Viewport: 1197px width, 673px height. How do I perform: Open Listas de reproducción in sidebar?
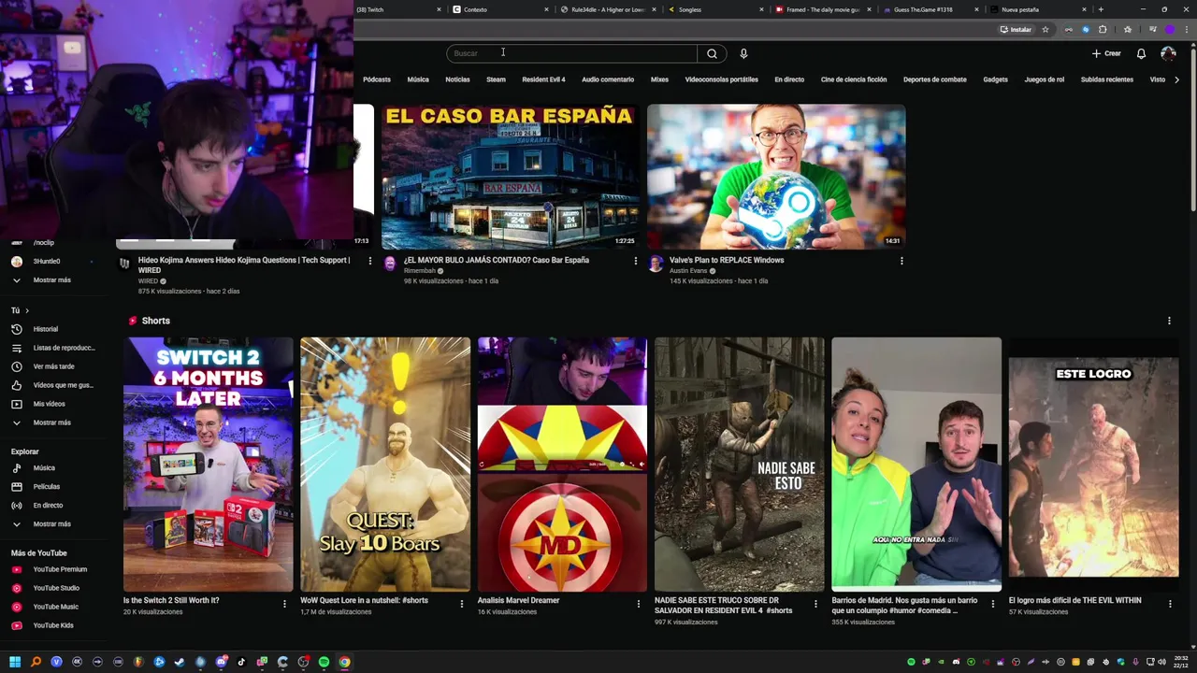tap(54, 348)
